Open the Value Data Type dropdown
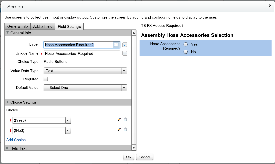This screenshot has height=164, width=275. tap(124, 71)
